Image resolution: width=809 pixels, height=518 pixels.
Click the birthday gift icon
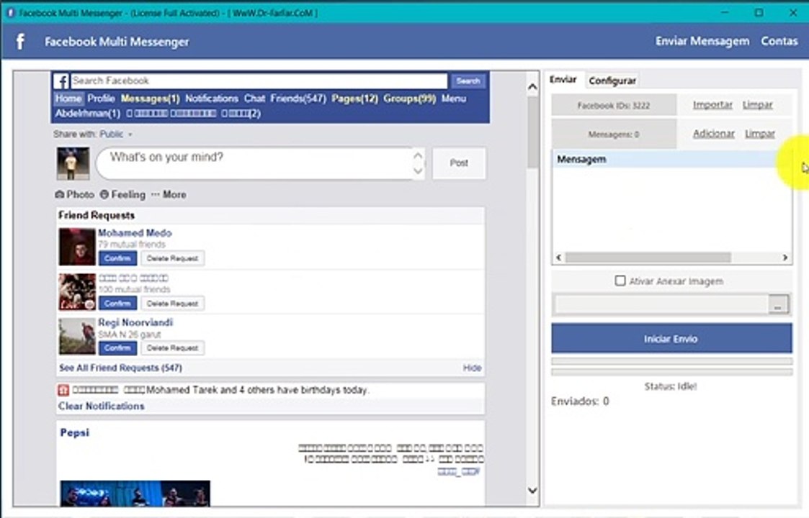(x=63, y=390)
